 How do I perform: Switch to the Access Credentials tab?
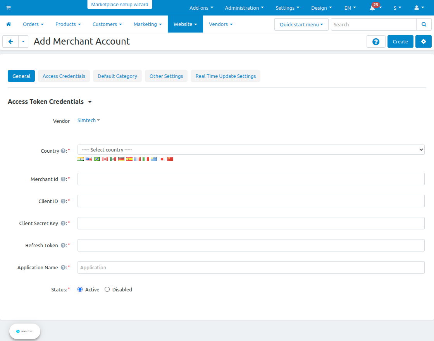tap(64, 76)
